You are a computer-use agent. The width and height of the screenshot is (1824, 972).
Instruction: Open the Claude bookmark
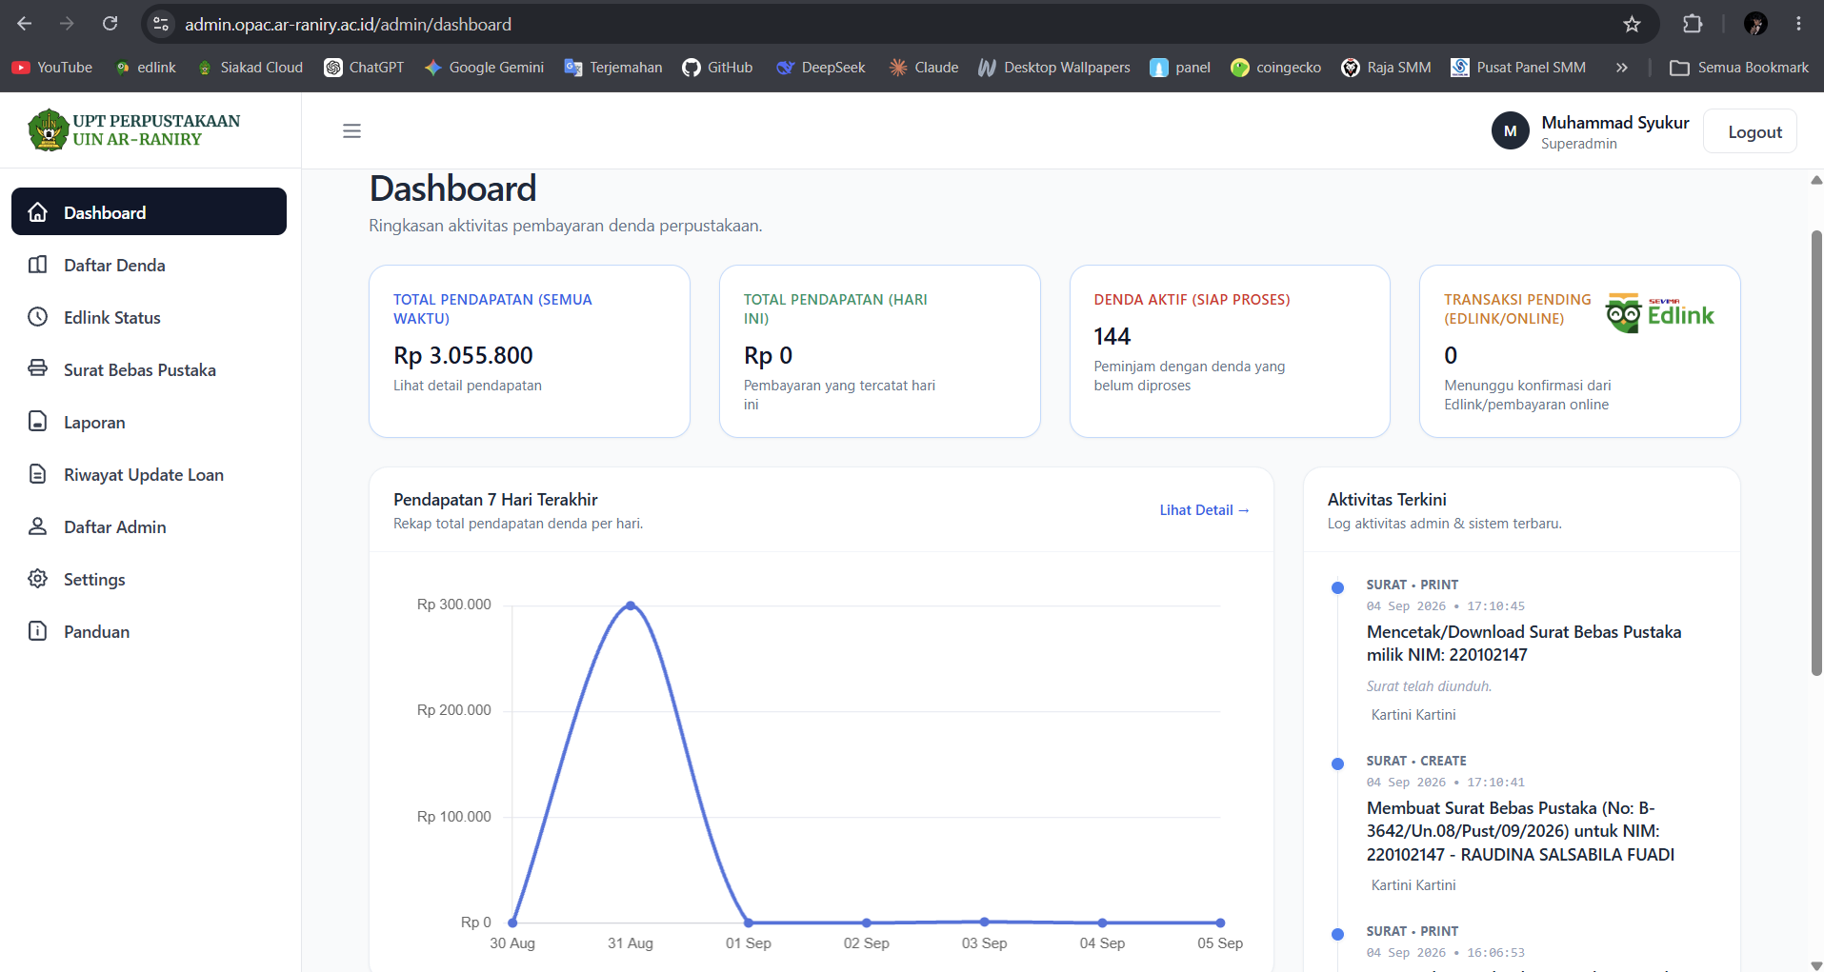(x=923, y=68)
